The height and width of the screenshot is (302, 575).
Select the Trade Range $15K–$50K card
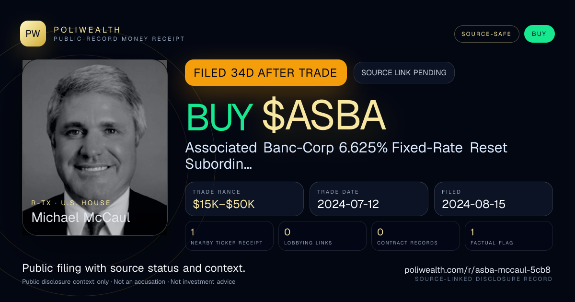(244, 199)
